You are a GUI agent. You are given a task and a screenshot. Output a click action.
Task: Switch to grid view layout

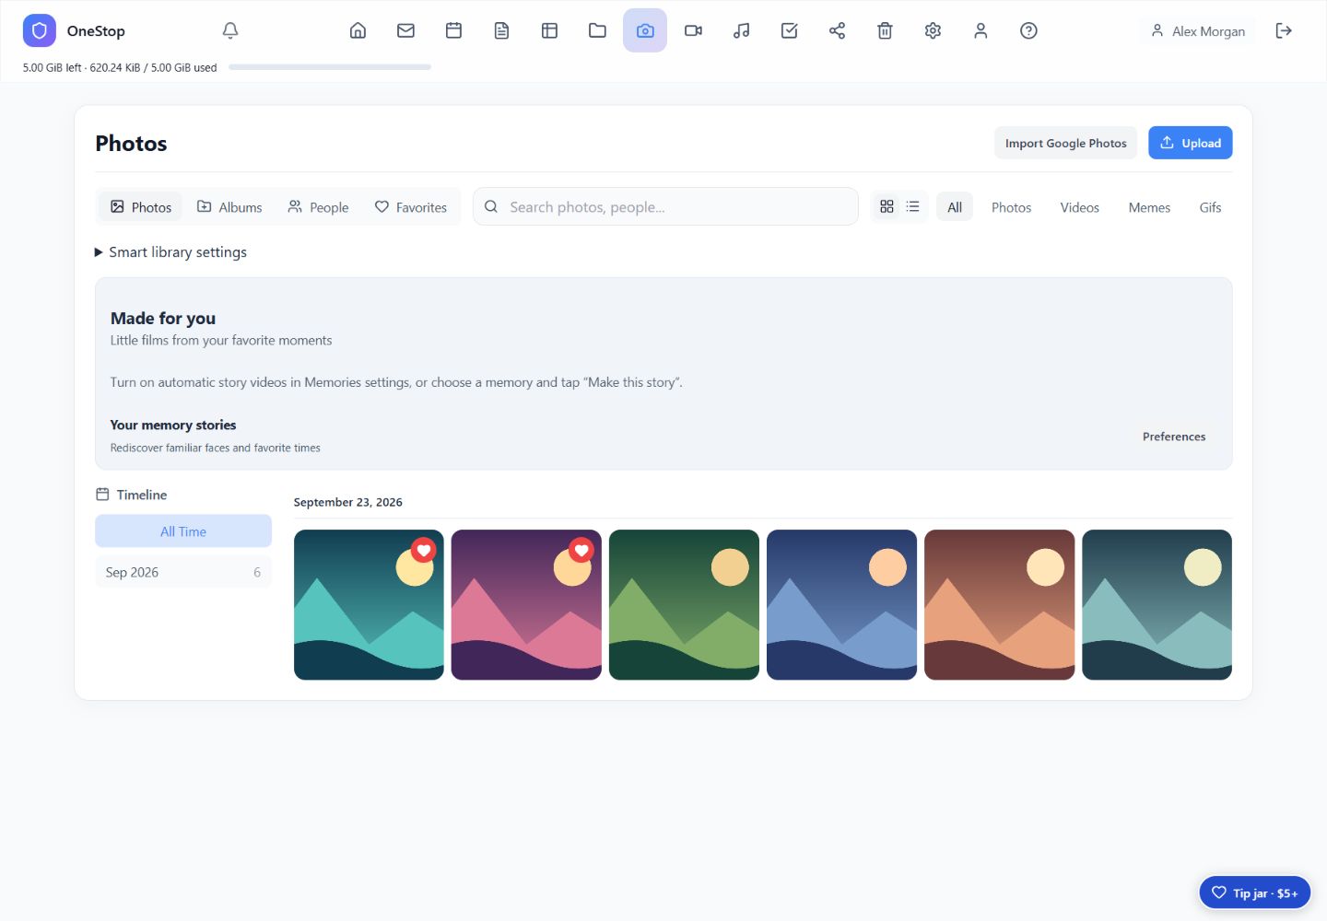887,206
